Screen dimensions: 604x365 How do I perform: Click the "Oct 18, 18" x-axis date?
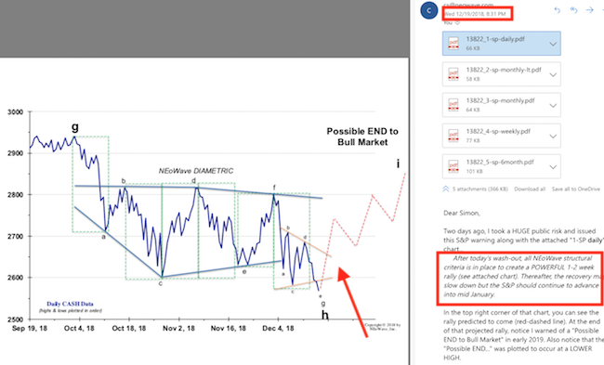[129, 329]
